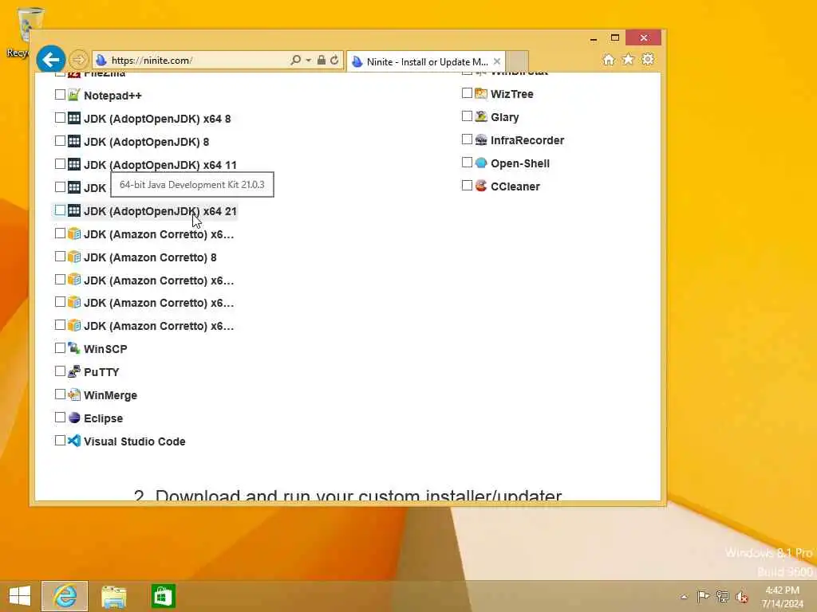The width and height of the screenshot is (817, 612).
Task: Click Internet Explorer taskbar icon
Action: coord(65,596)
